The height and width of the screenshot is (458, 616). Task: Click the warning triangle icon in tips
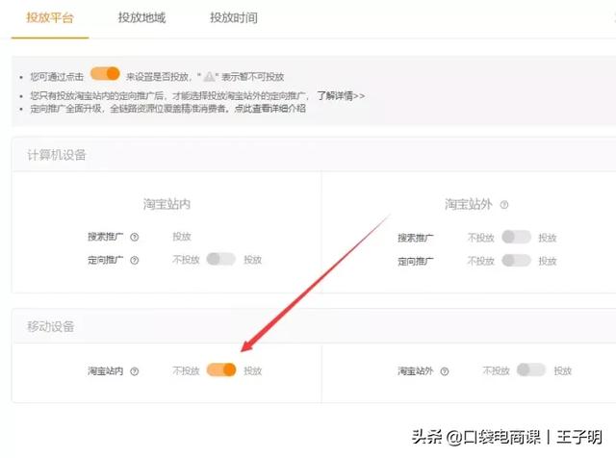pos(210,76)
